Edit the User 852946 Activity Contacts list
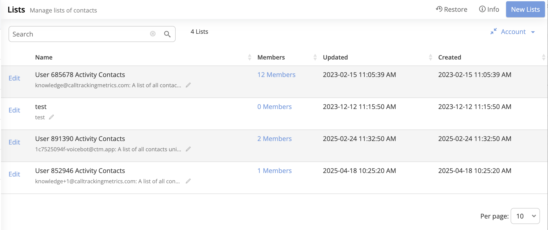The image size is (548, 230). point(14,174)
